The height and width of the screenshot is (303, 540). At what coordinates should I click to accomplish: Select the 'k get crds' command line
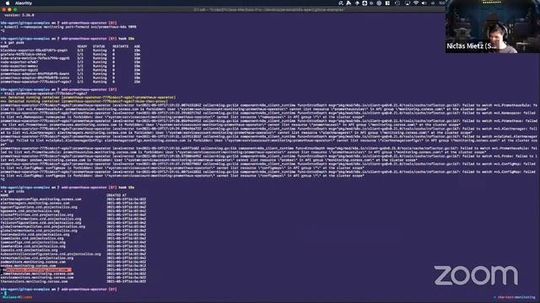13,191
